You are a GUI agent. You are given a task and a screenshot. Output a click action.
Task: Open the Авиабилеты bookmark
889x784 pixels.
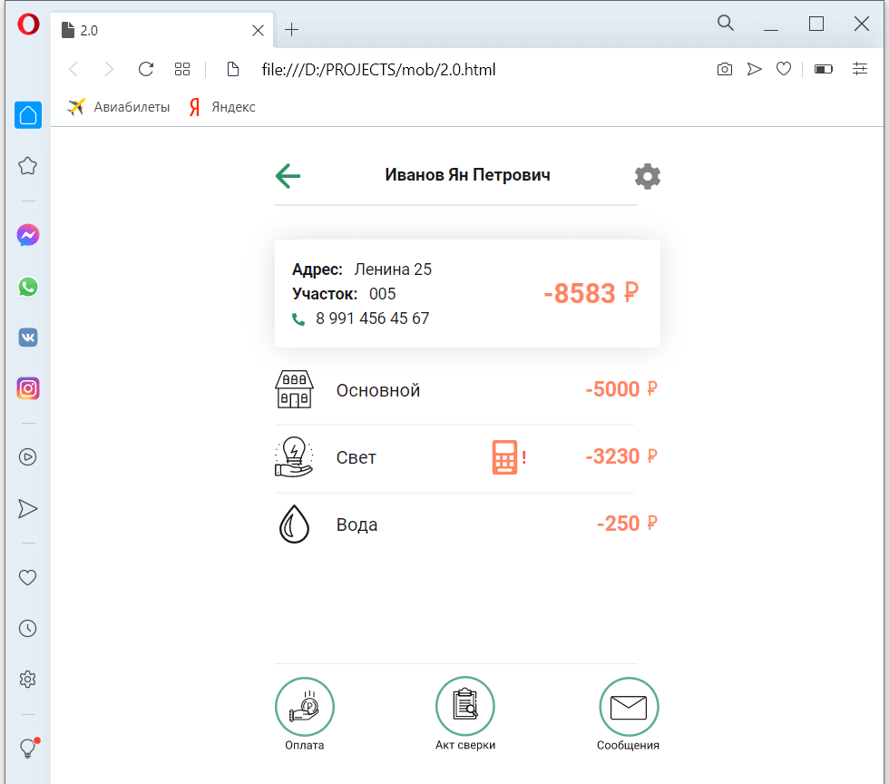click(x=119, y=107)
